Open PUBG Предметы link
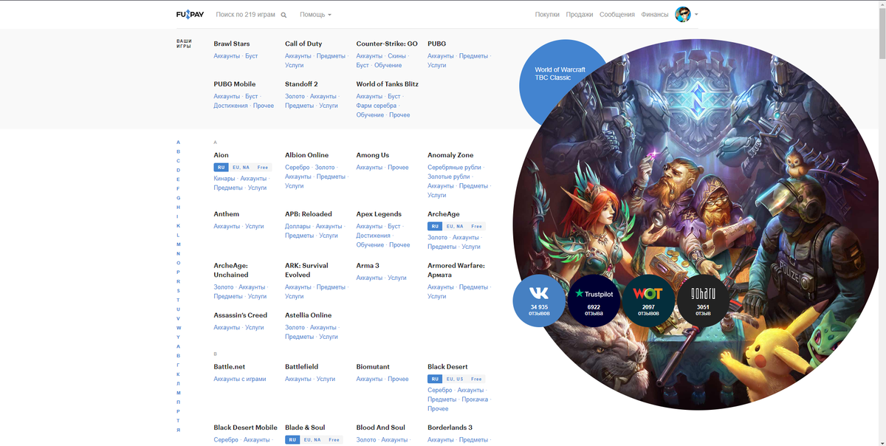The image size is (886, 446). point(473,56)
